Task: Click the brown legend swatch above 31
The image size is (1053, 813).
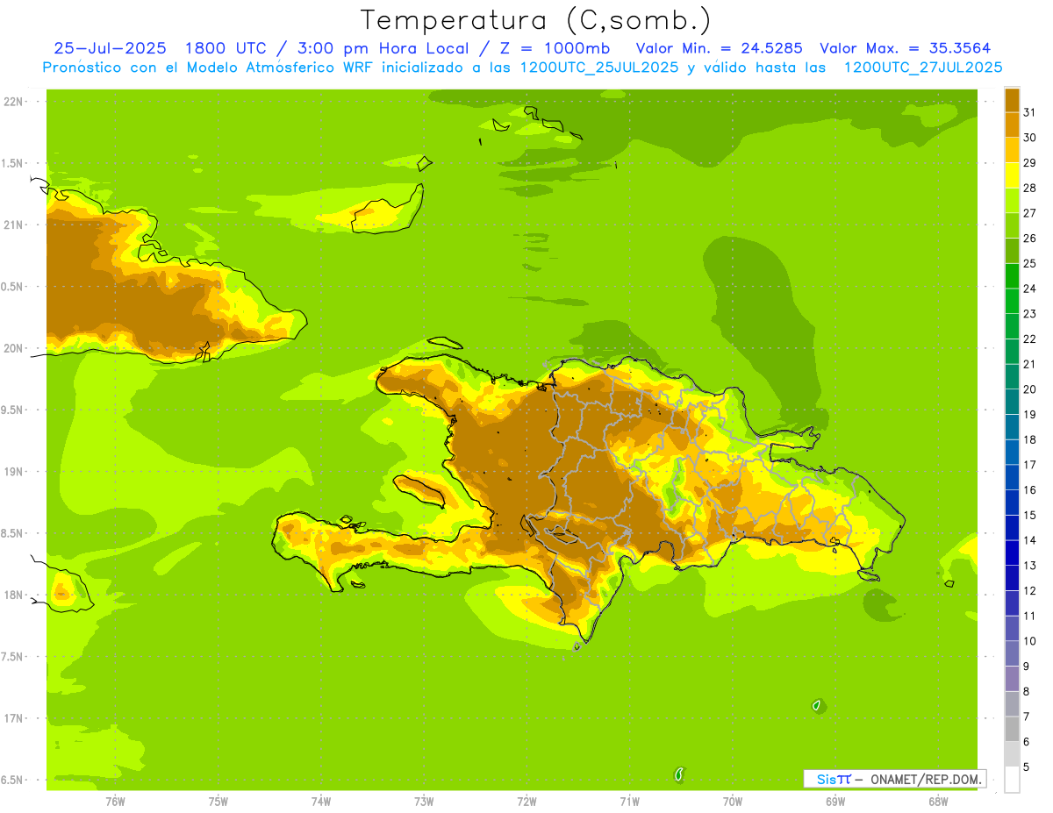Action: point(1012,100)
